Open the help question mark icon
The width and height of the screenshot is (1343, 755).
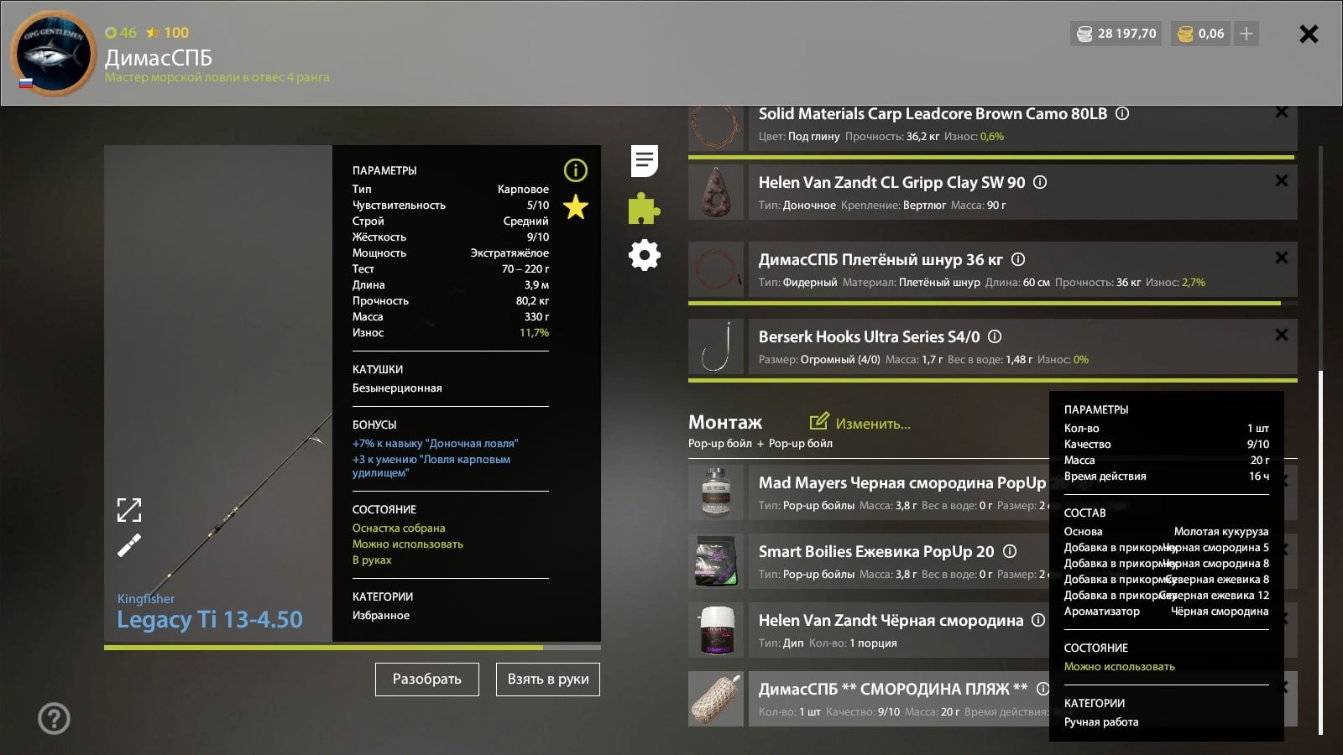tap(55, 718)
